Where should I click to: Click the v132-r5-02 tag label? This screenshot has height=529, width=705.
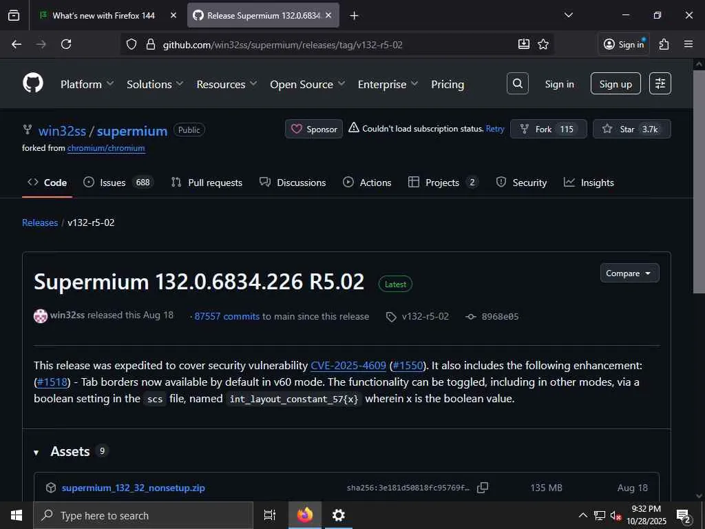pos(425,317)
